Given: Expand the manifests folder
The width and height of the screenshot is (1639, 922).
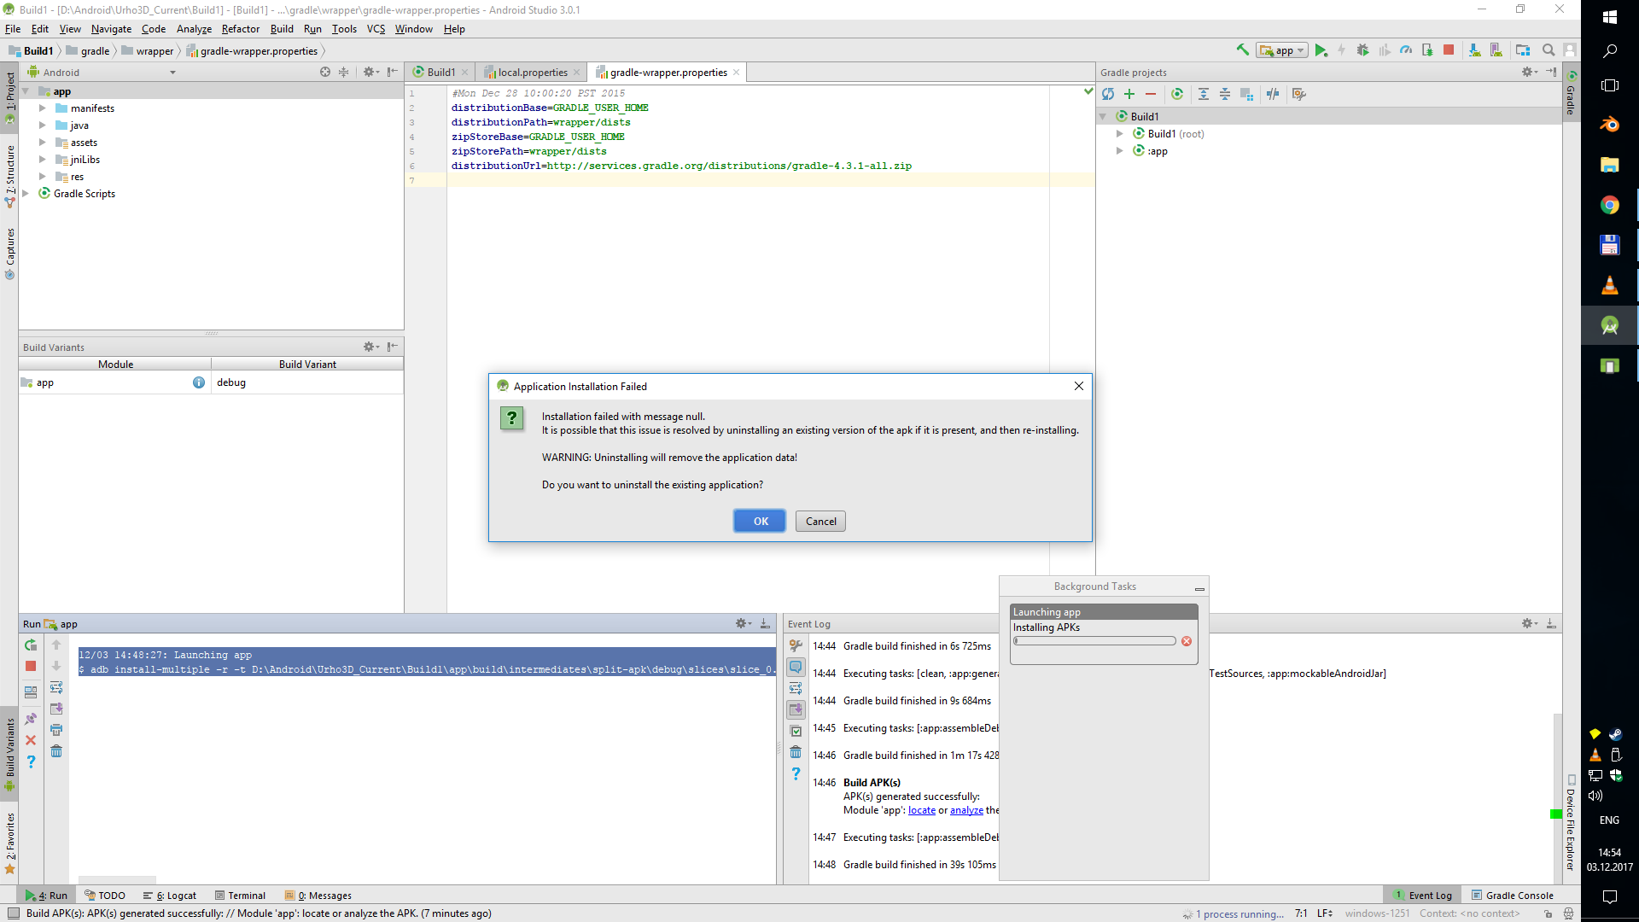Looking at the screenshot, I should pyautogui.click(x=42, y=108).
